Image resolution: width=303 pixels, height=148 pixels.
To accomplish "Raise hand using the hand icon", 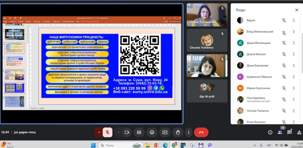I will pos(178,132).
